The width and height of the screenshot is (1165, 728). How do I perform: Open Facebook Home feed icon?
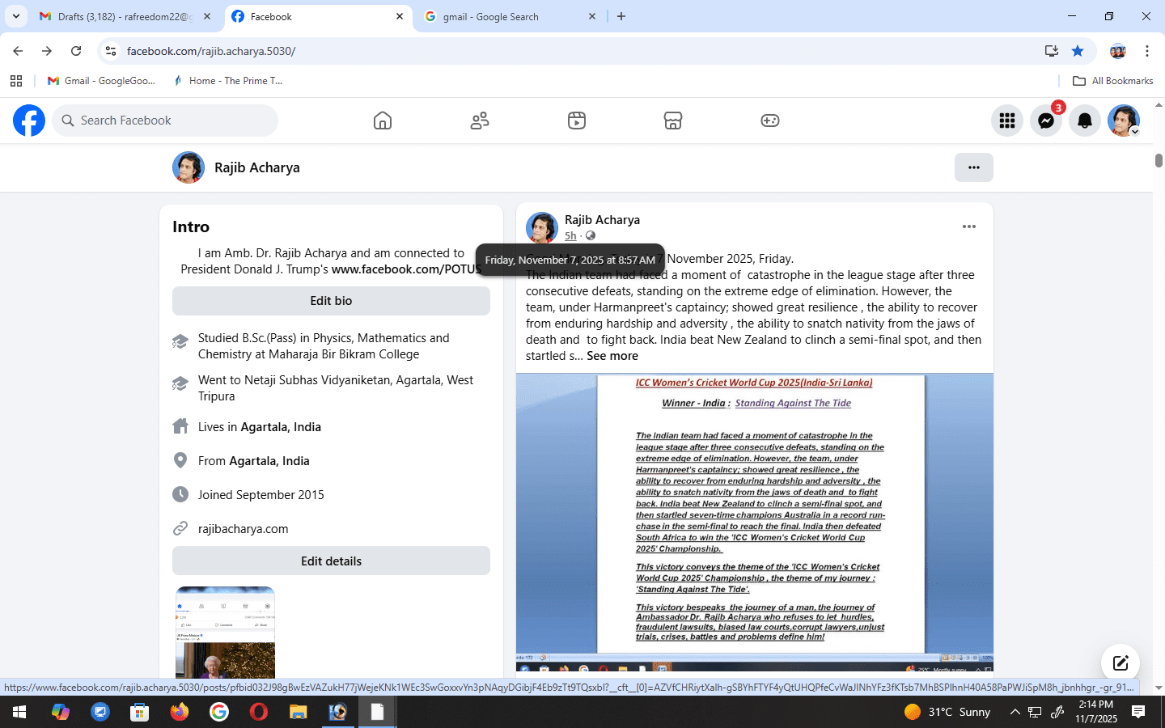point(383,121)
